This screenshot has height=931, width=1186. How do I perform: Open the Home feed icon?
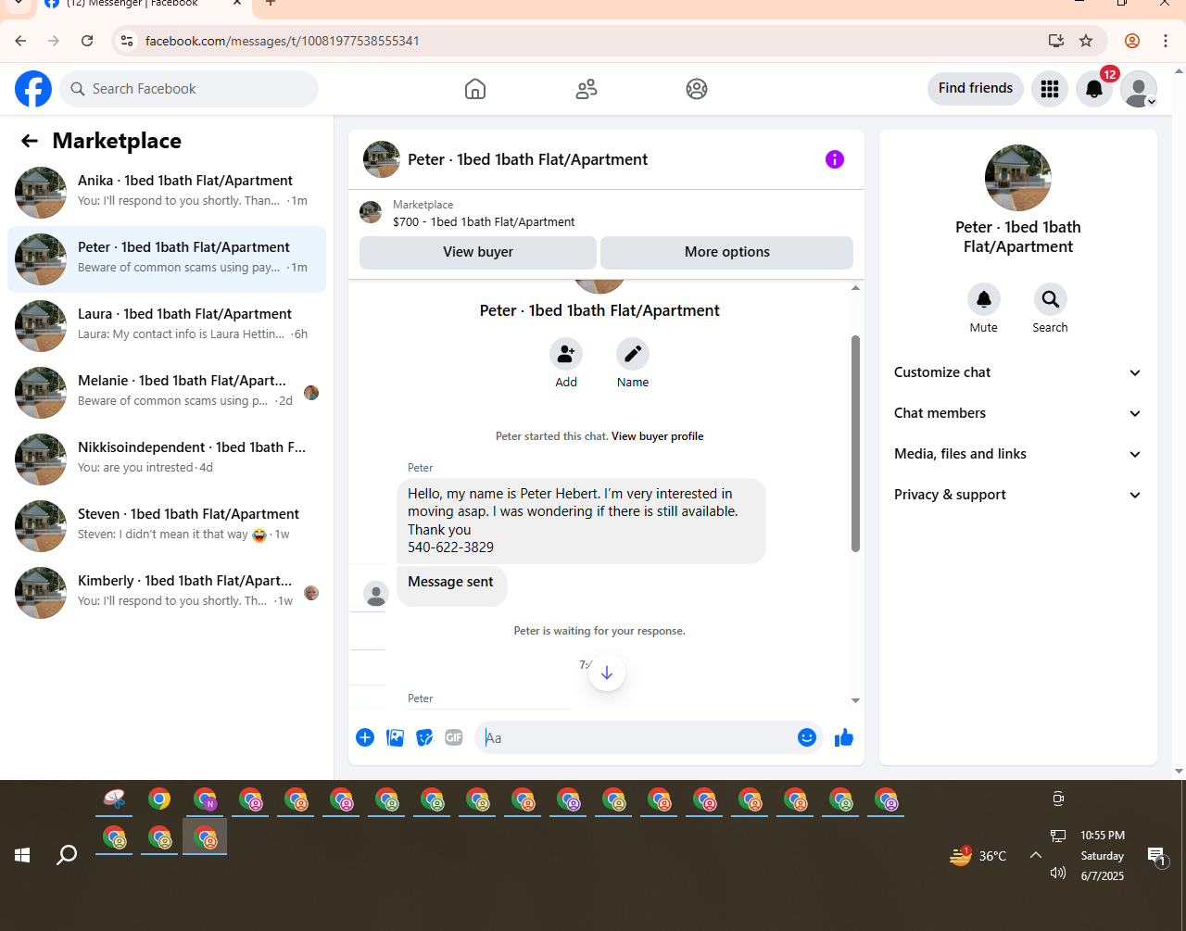click(x=475, y=89)
